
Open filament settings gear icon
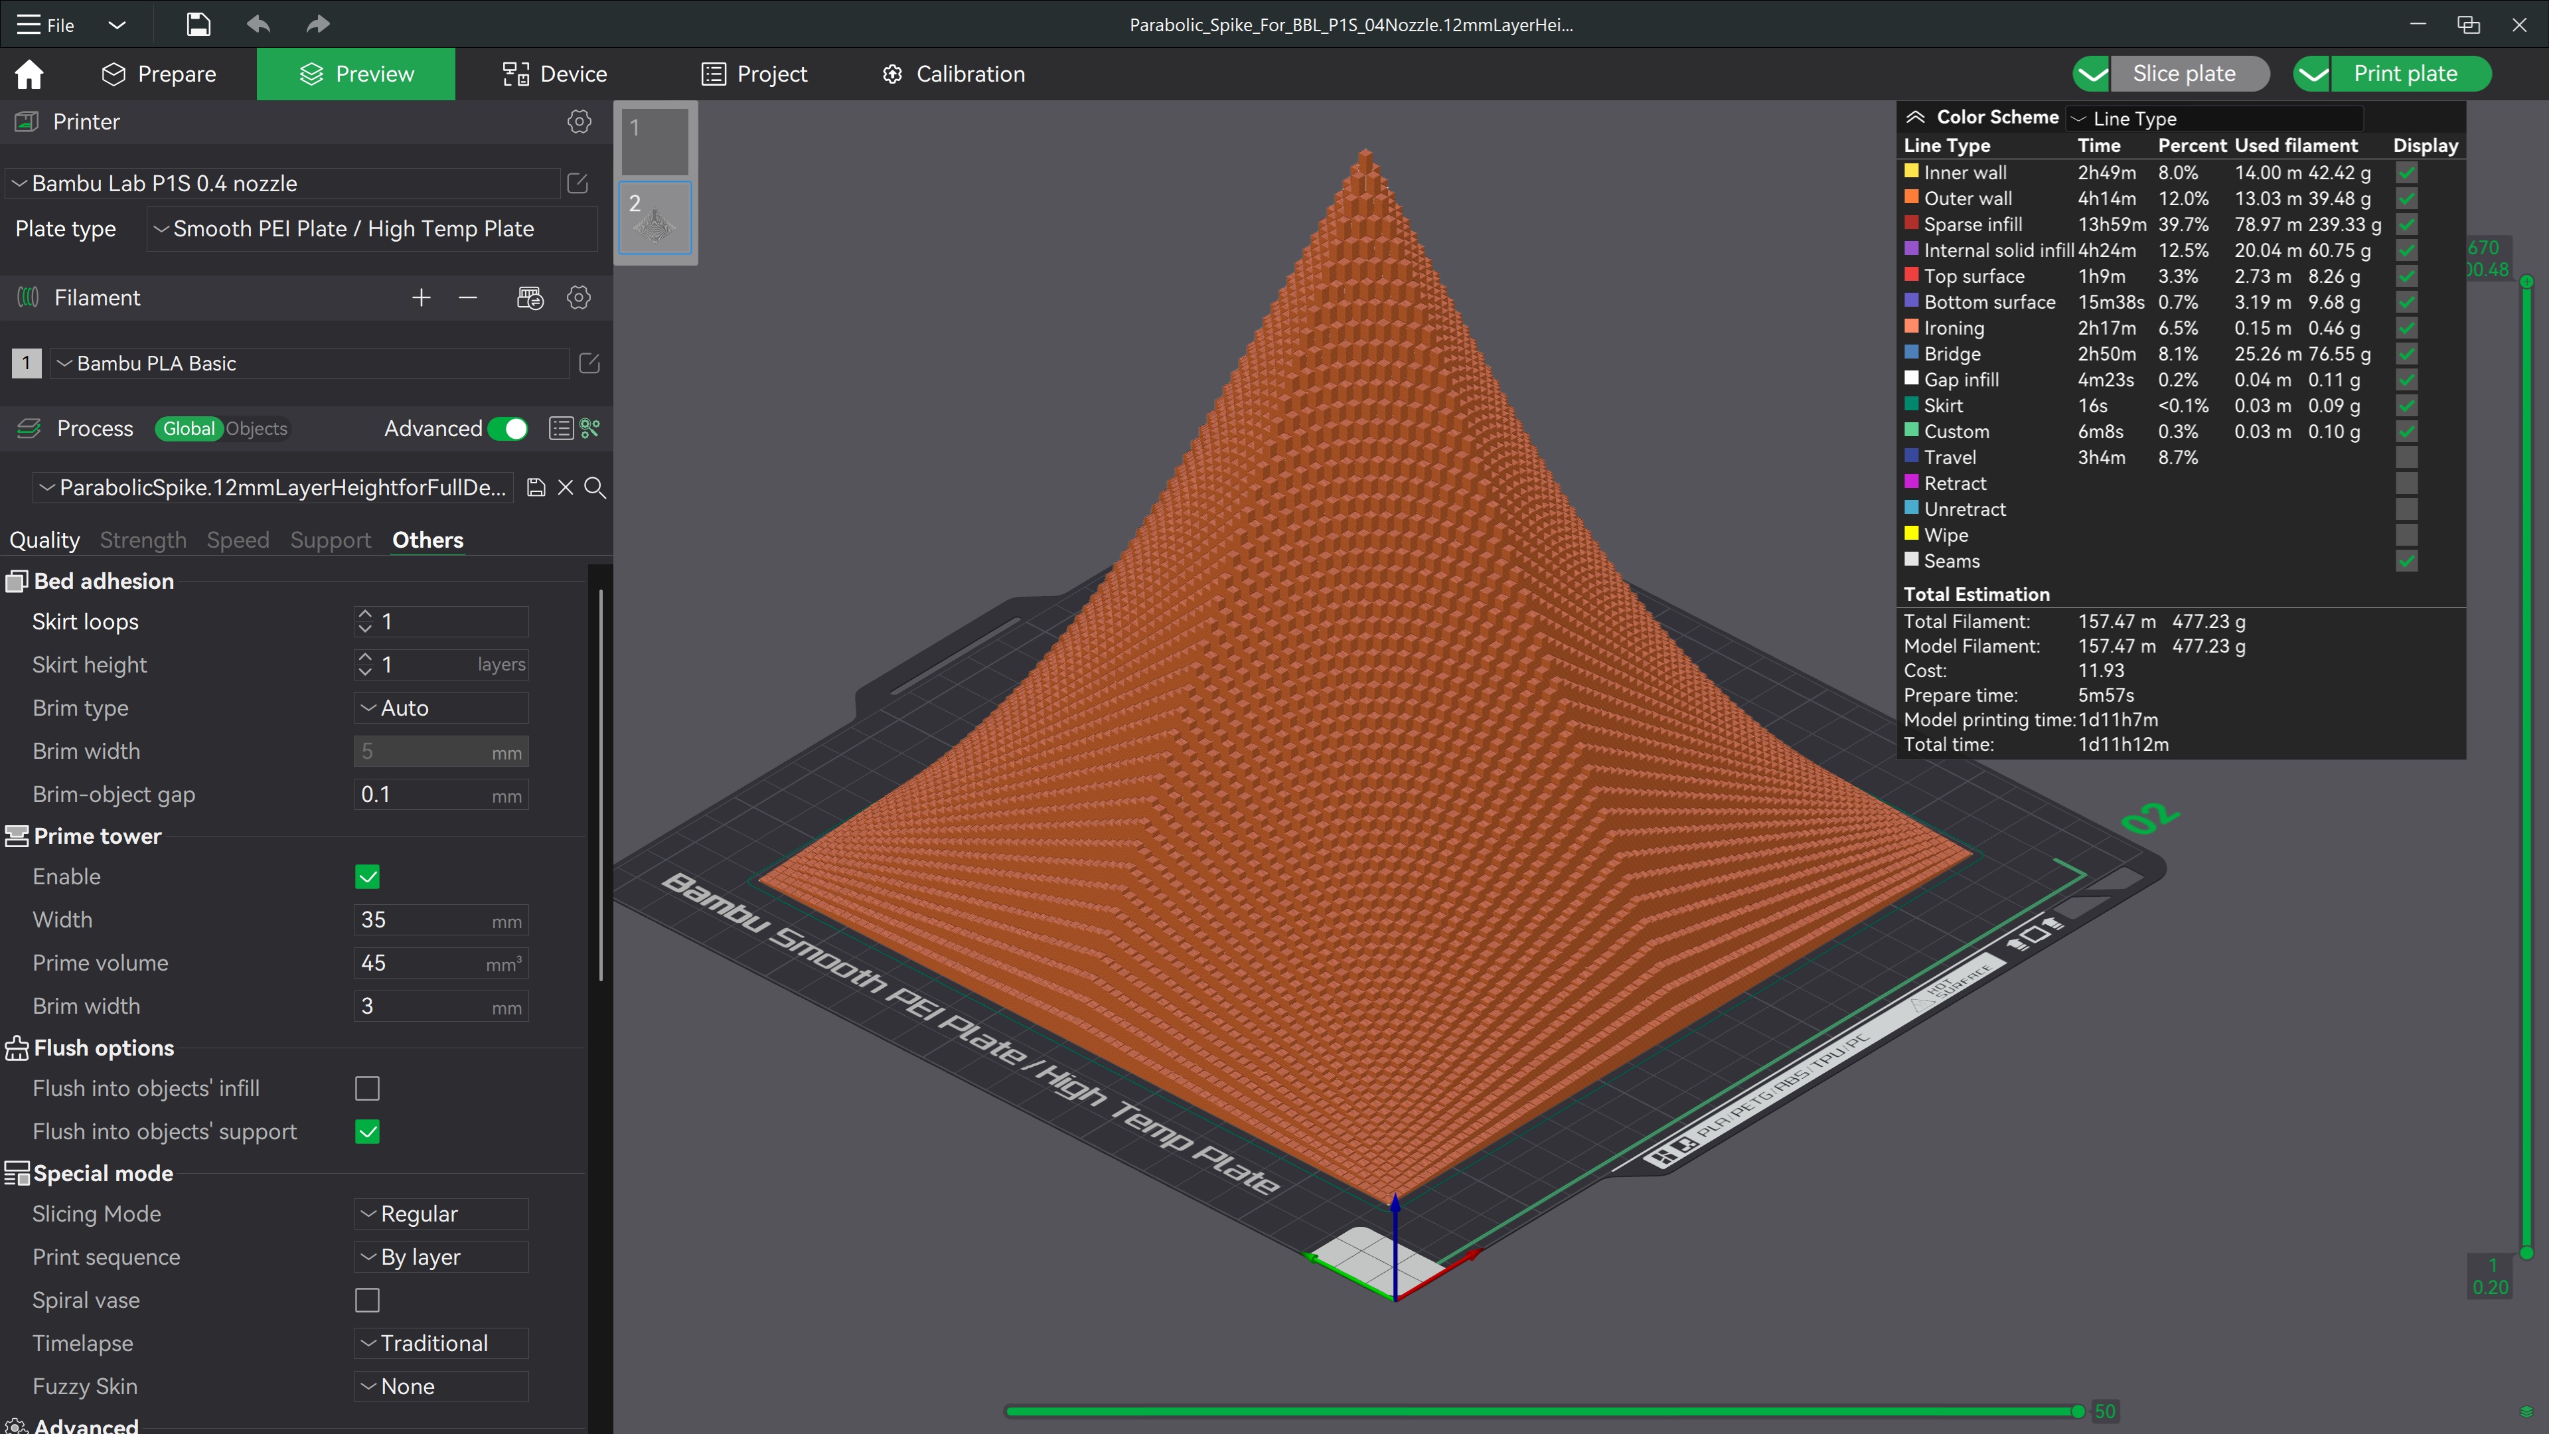(x=579, y=298)
